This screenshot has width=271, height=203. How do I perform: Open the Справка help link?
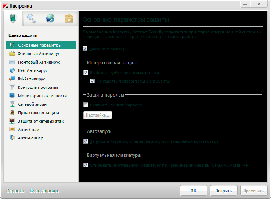tap(15, 191)
